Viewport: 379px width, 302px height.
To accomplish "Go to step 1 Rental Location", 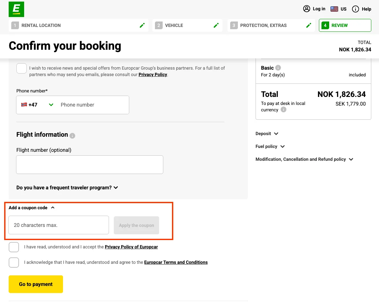I will click(x=78, y=25).
